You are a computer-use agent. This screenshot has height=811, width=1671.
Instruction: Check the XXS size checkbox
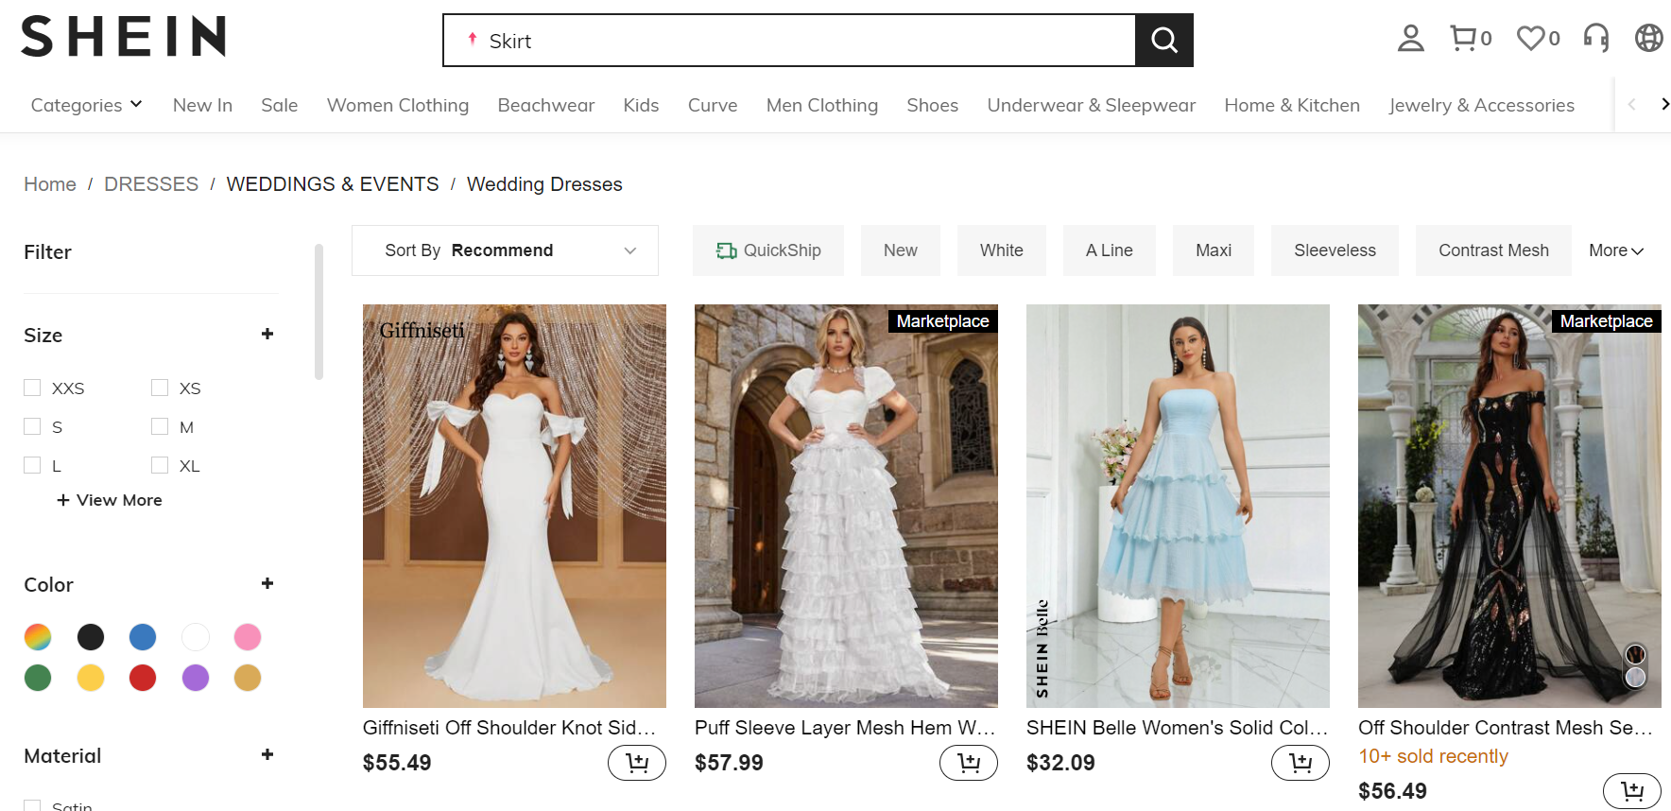pyautogui.click(x=33, y=388)
